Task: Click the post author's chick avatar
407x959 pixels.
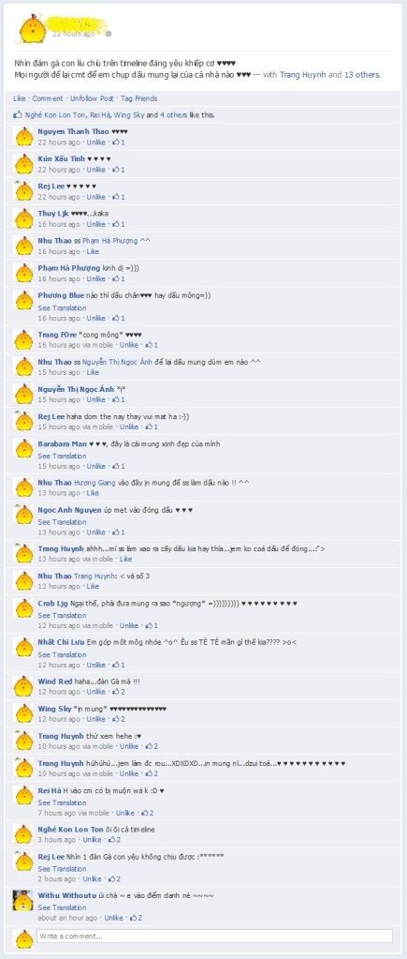Action: (x=31, y=28)
